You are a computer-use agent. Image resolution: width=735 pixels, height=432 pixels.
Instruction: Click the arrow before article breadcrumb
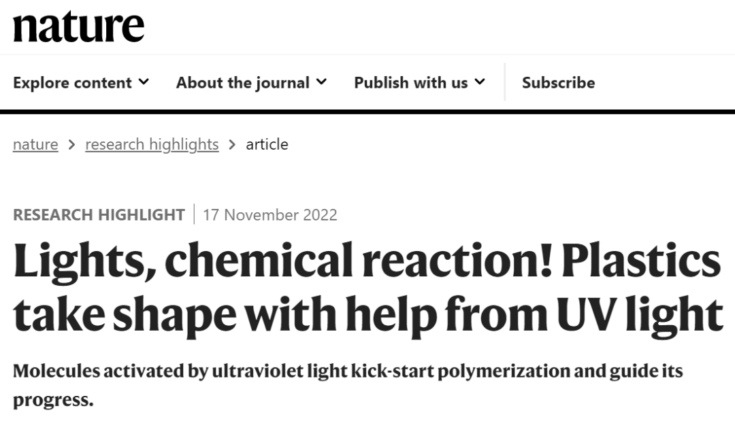232,145
